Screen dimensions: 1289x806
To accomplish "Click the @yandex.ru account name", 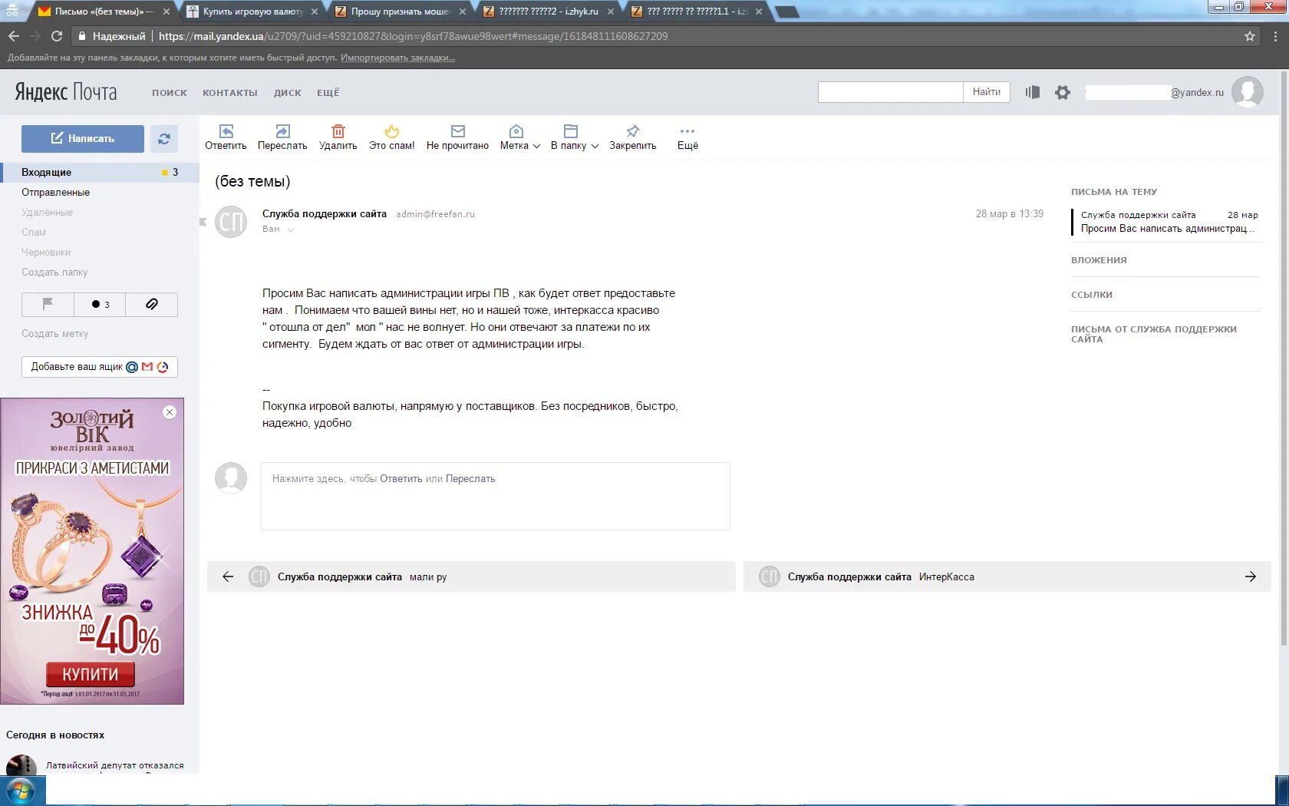I will click(1155, 92).
